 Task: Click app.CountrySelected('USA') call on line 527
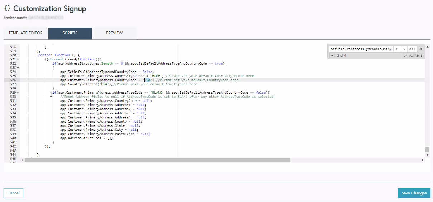86,84
